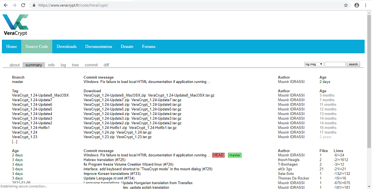The image size is (372, 189).
Task: Open the Source Code navigation item
Action: [37, 47]
